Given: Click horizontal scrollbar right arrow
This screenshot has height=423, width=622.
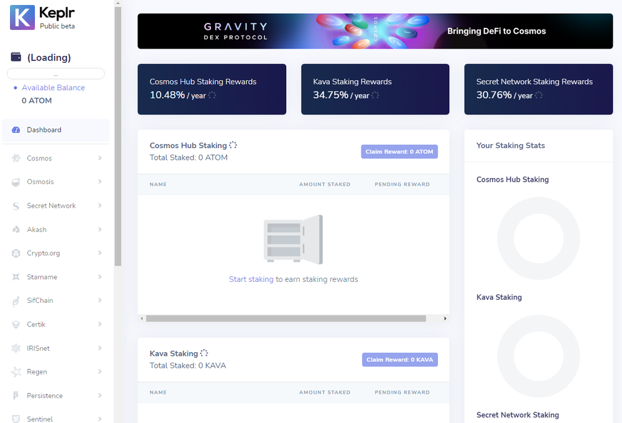Looking at the screenshot, I should point(445,318).
